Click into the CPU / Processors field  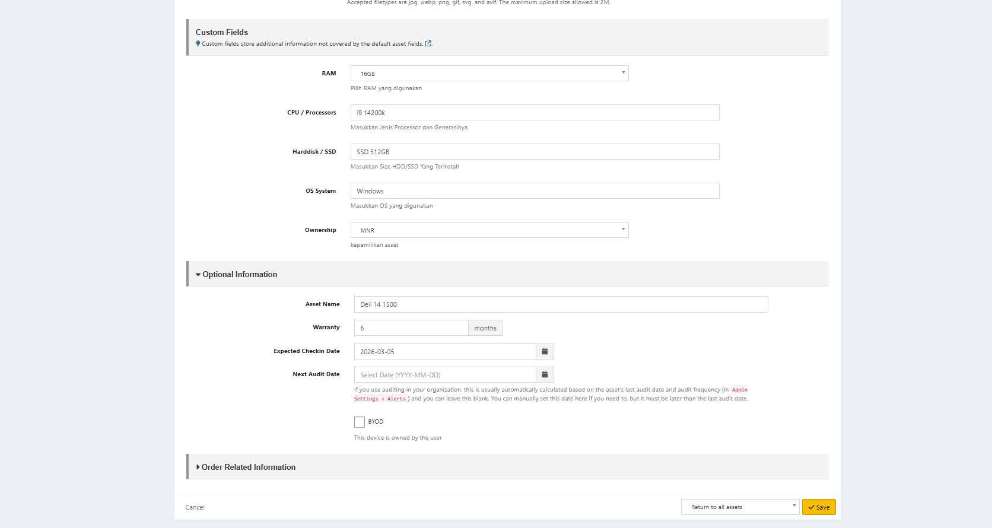[535, 113]
